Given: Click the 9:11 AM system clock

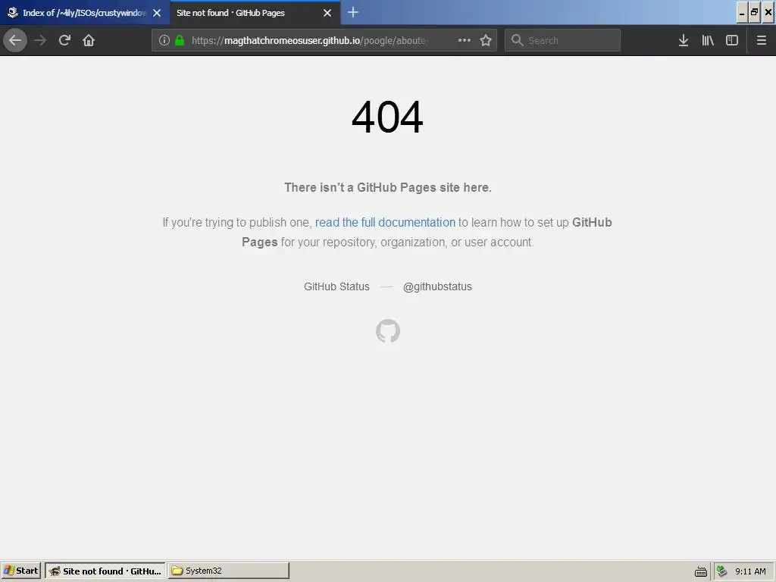Looking at the screenshot, I should tap(750, 571).
